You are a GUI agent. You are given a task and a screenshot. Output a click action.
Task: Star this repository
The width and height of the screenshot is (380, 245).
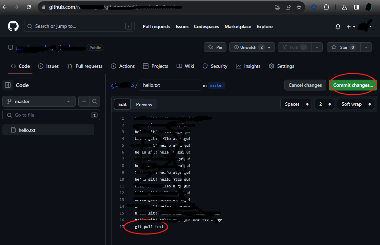click(344, 47)
